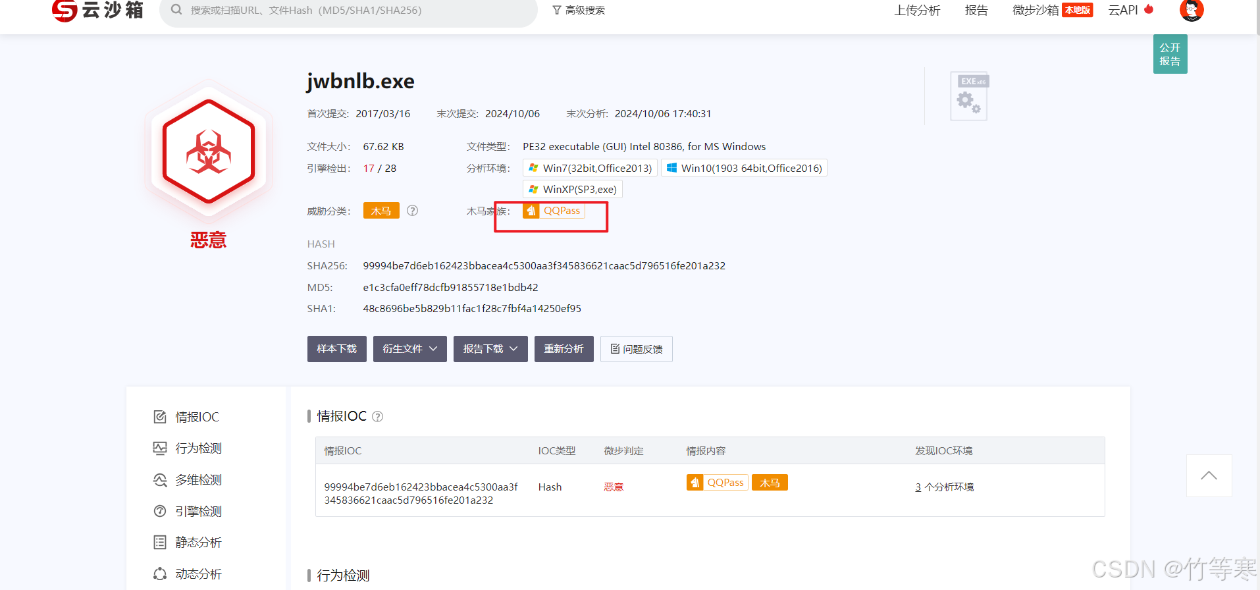The height and width of the screenshot is (590, 1260).
Task: Click the Windows icon in Win7 environment tag
Action: (x=533, y=168)
